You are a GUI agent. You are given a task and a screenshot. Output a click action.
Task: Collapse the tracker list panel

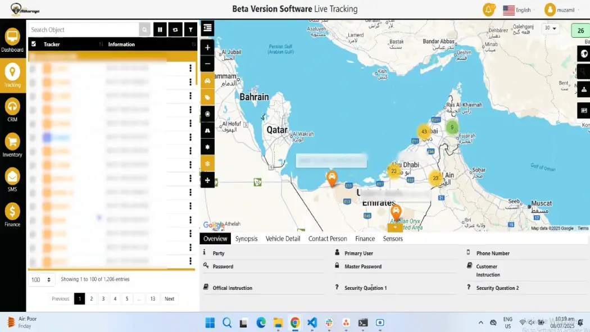(x=207, y=28)
